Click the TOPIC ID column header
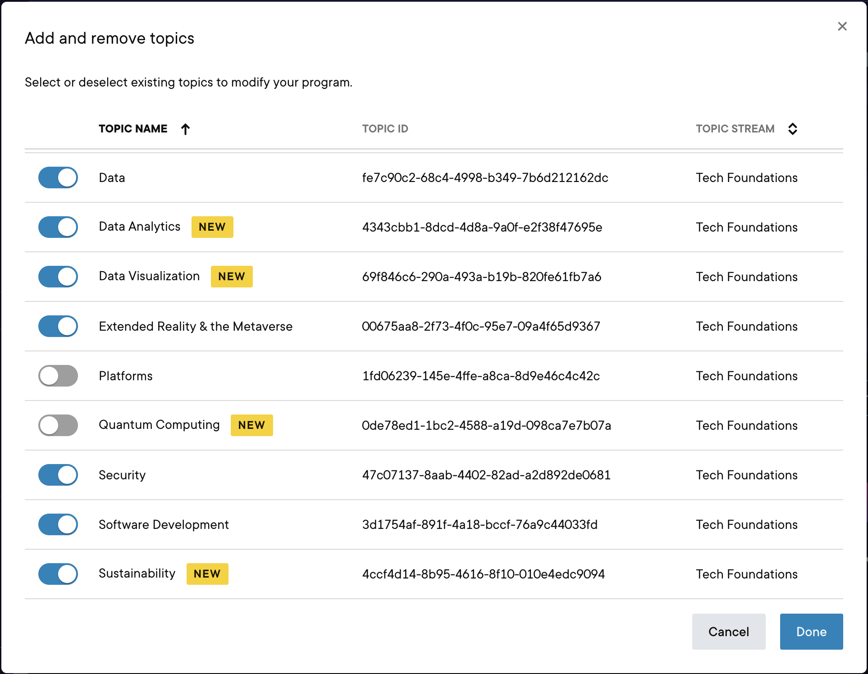868x674 pixels. tap(385, 129)
